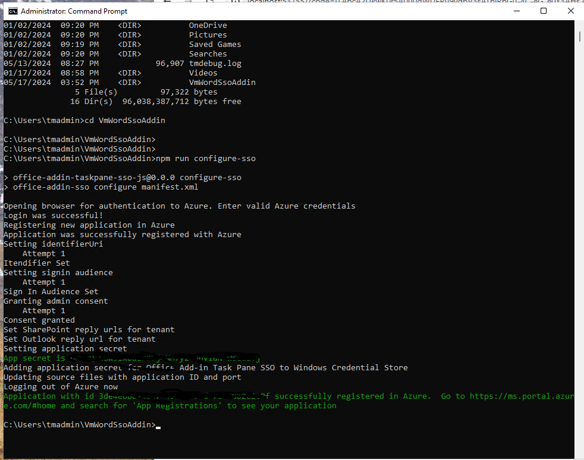
Task: Click the scrollbar track below the thumb
Action: [579, 250]
